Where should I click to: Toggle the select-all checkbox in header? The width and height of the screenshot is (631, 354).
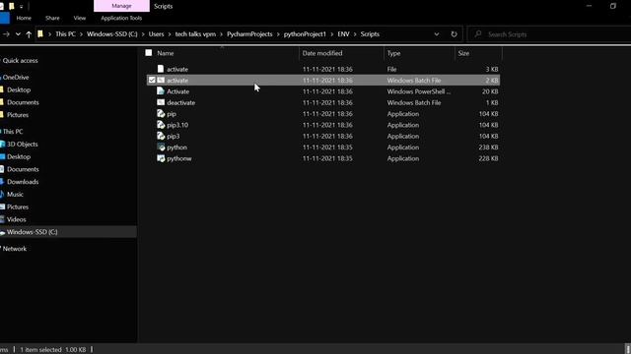(149, 53)
